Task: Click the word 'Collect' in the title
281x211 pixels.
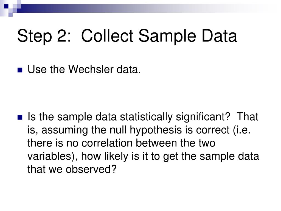Action: pyautogui.click(x=107, y=36)
